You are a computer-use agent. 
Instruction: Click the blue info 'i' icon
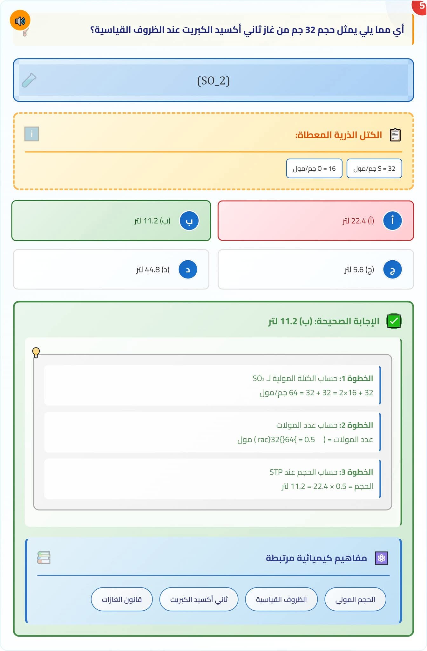pyautogui.click(x=32, y=134)
